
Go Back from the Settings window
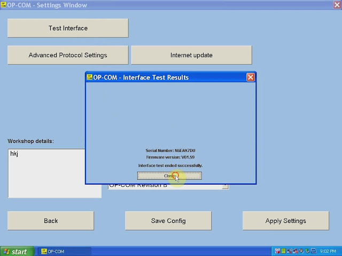point(51,221)
